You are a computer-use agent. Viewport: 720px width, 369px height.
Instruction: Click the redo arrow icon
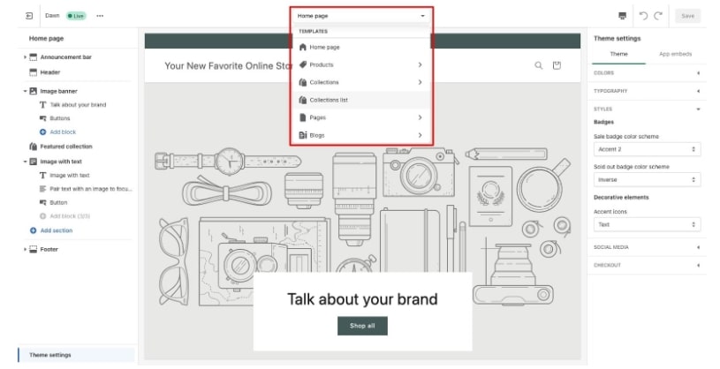coord(658,16)
